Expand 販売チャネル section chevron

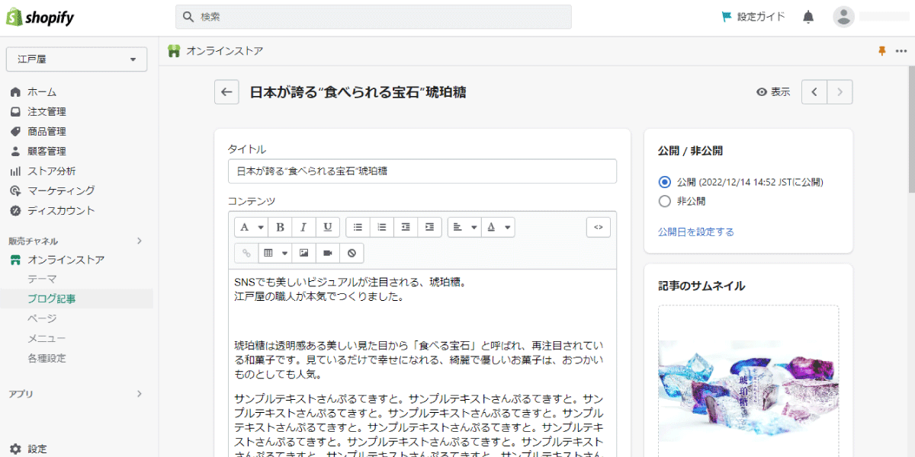coord(139,241)
